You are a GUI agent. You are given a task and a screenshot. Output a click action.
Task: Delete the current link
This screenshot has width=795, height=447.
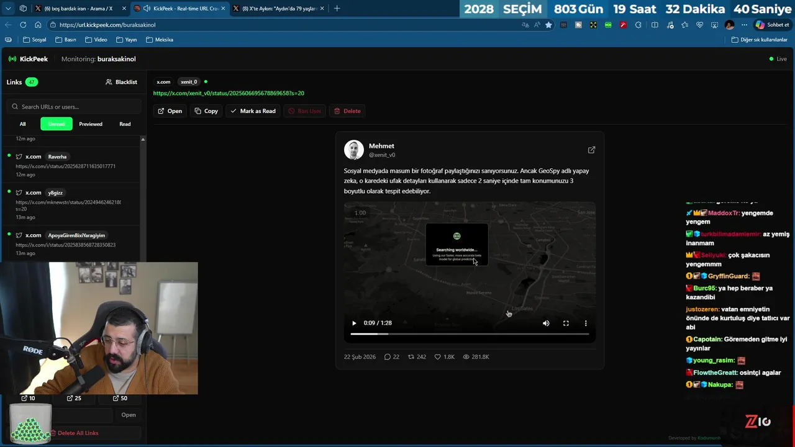tap(347, 111)
